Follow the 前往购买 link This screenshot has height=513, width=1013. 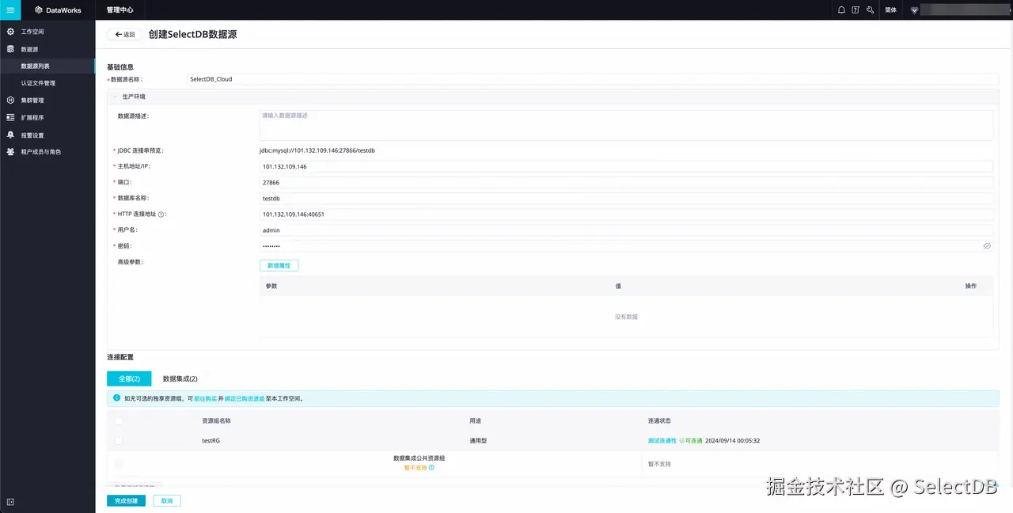point(205,399)
